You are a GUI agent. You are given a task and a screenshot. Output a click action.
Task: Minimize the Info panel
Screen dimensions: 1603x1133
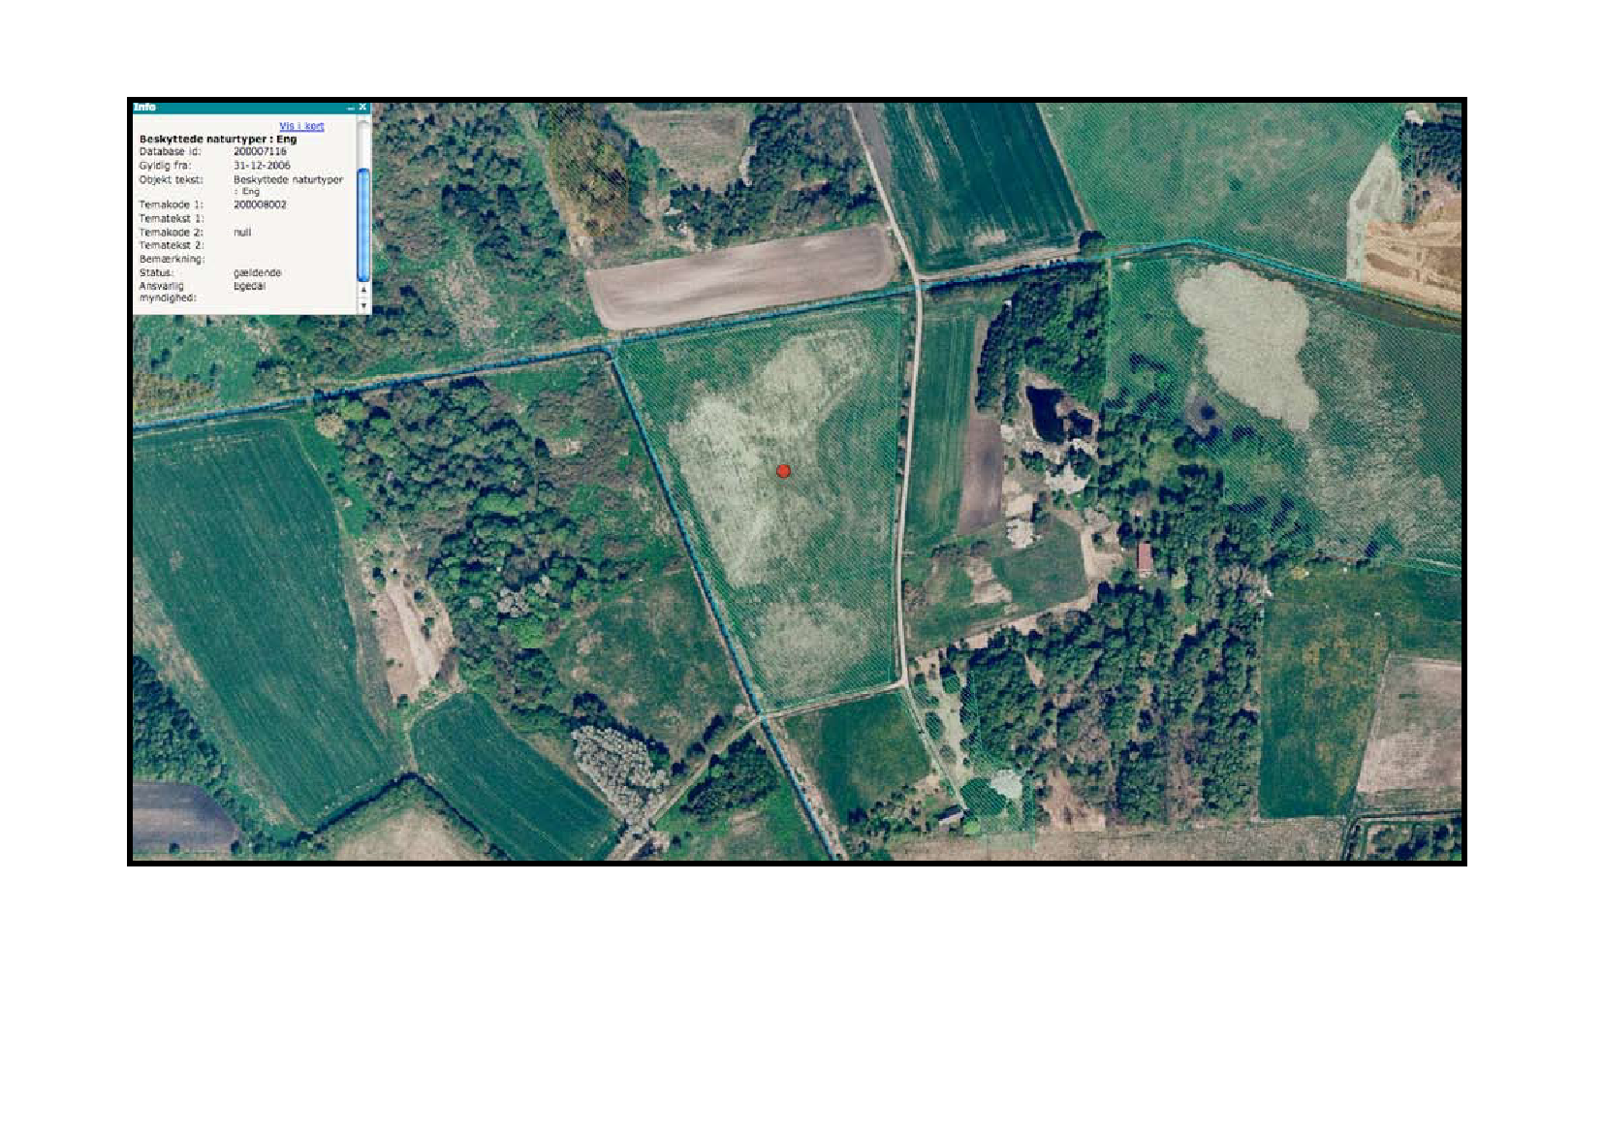[351, 108]
